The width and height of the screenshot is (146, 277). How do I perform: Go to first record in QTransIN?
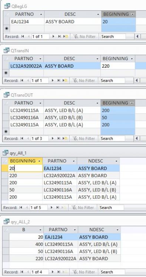pos(22,81)
